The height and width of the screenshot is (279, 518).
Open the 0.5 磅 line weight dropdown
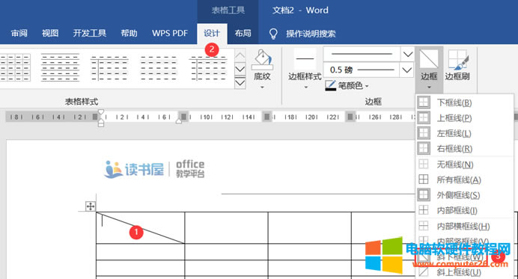pyautogui.click(x=407, y=70)
